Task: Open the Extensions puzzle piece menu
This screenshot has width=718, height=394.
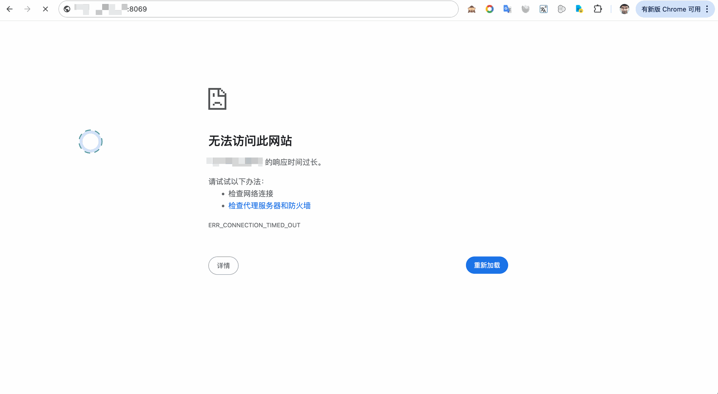Action: pos(598,9)
